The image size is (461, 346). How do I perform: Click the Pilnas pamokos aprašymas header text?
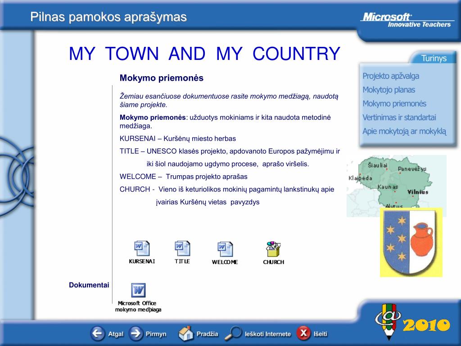pyautogui.click(x=108, y=17)
